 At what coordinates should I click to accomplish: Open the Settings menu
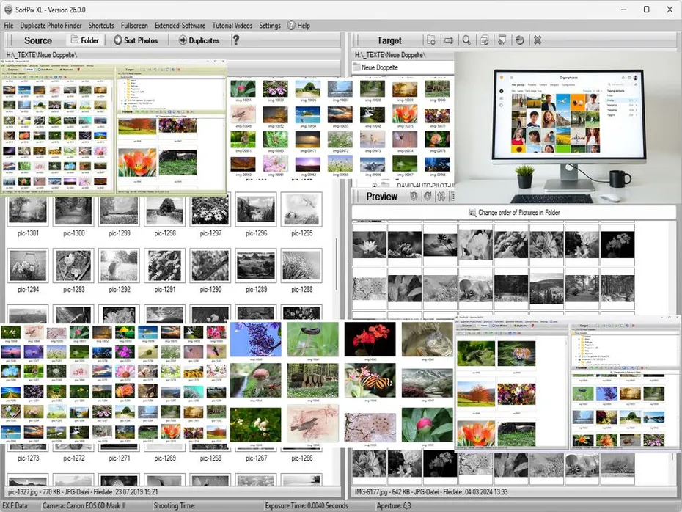(270, 25)
